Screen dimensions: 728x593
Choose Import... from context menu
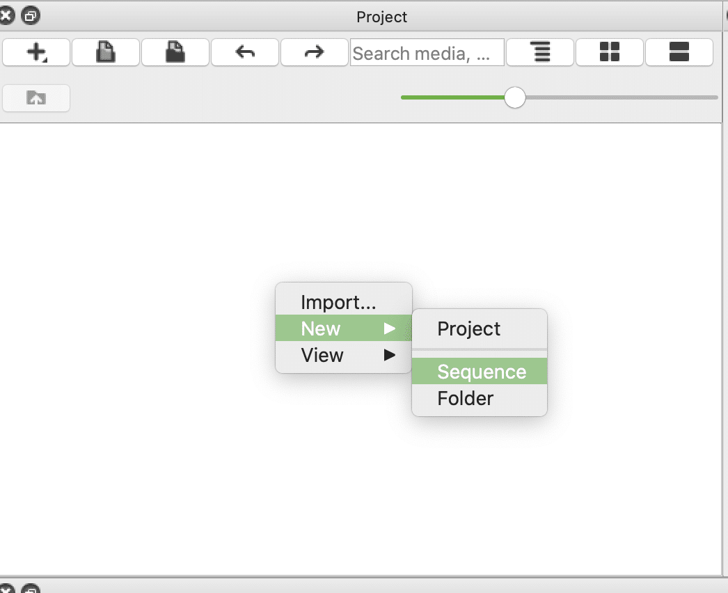click(x=344, y=302)
